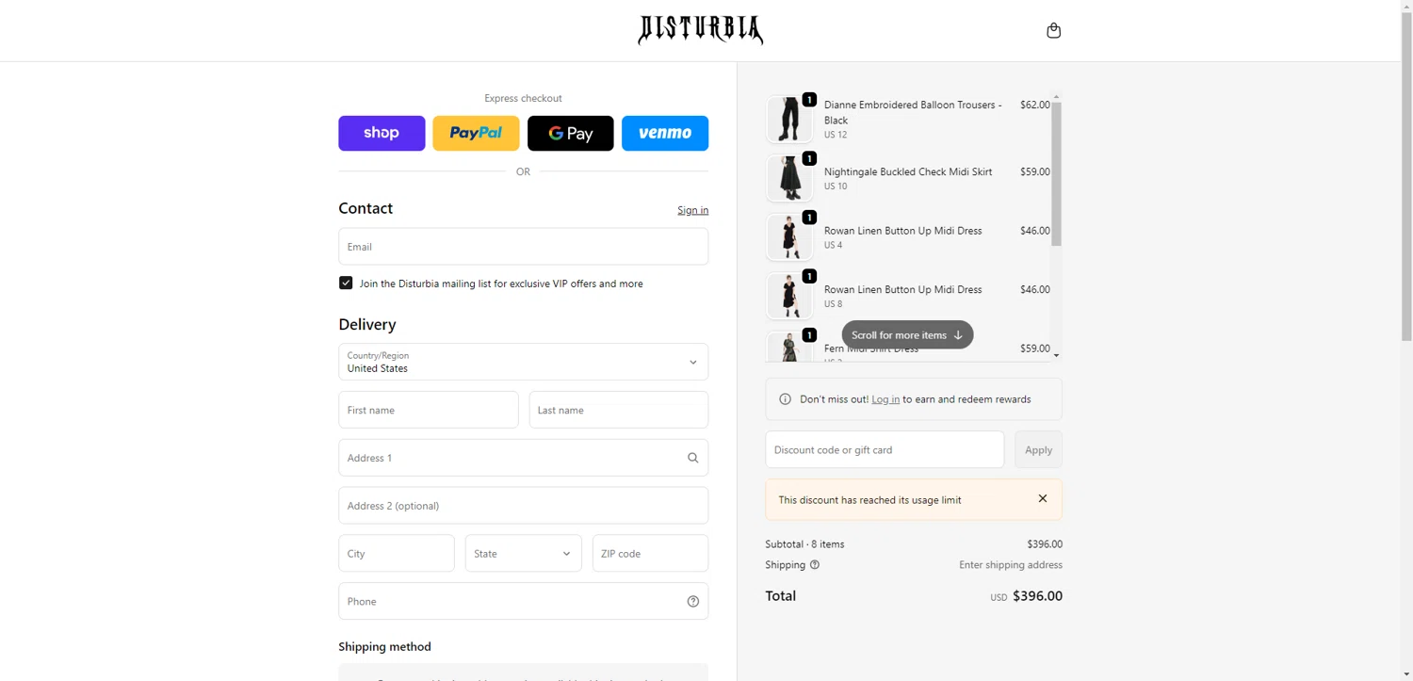The height and width of the screenshot is (681, 1413).
Task: Click the Dianne trousers $62.00 price
Action: [x=1034, y=105]
